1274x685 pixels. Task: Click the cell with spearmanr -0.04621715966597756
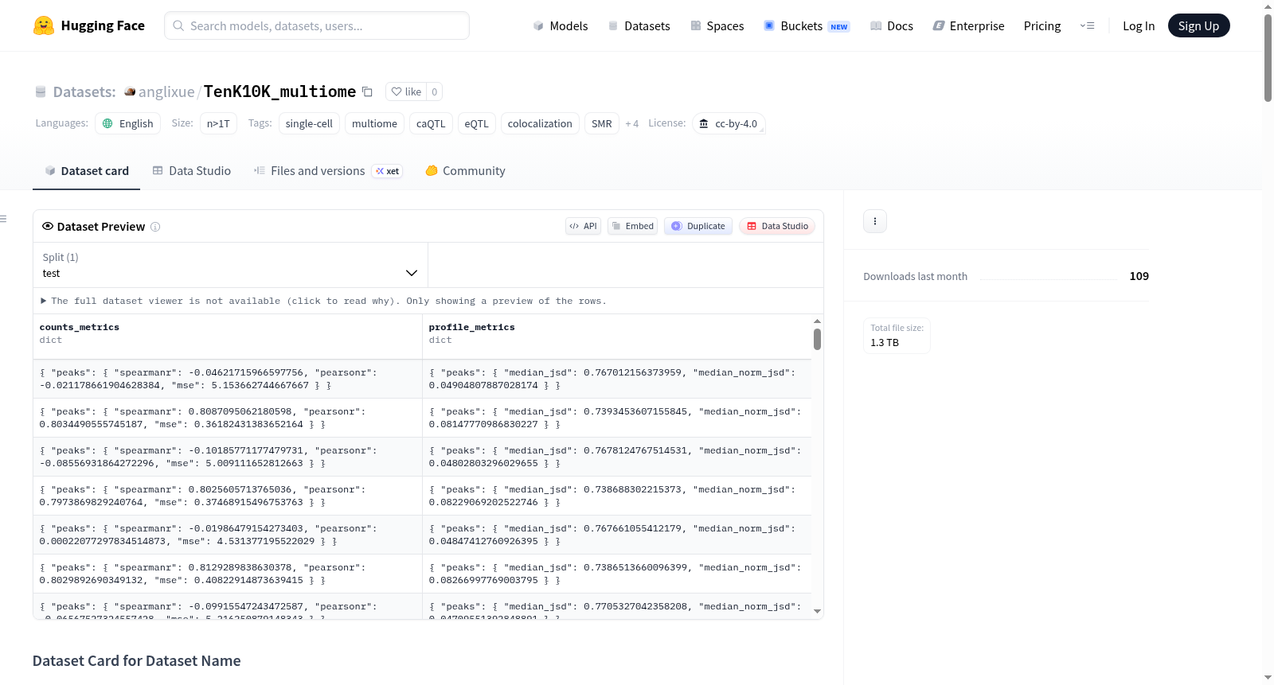(228, 379)
